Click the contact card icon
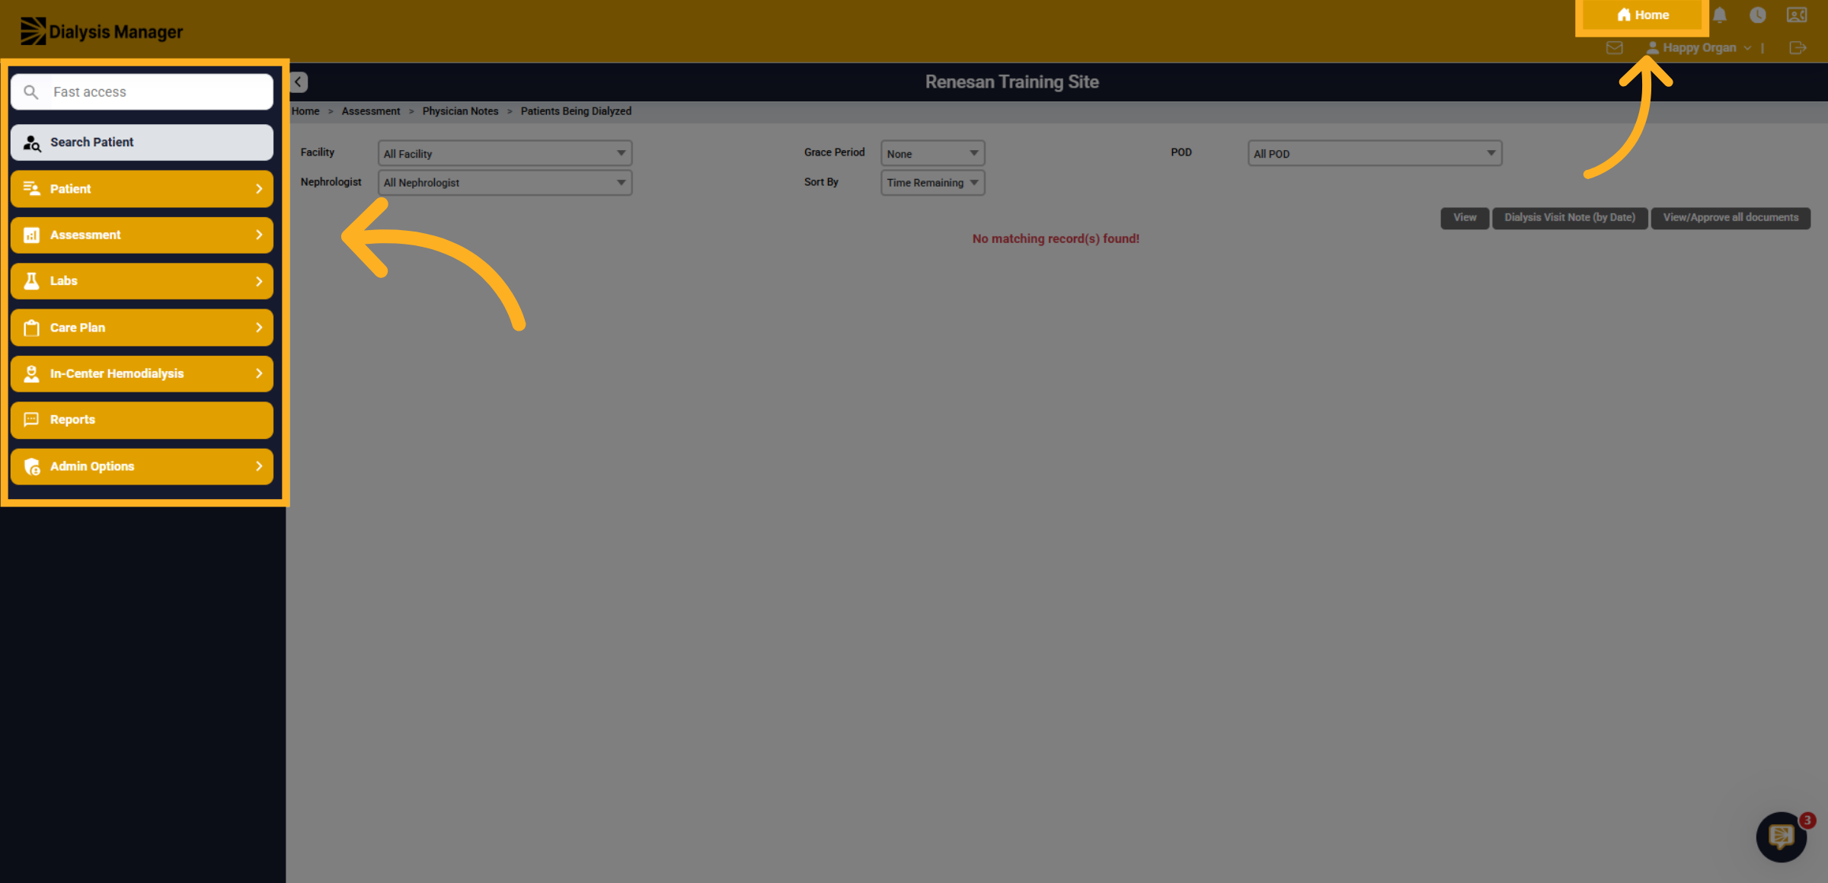 1797,15
